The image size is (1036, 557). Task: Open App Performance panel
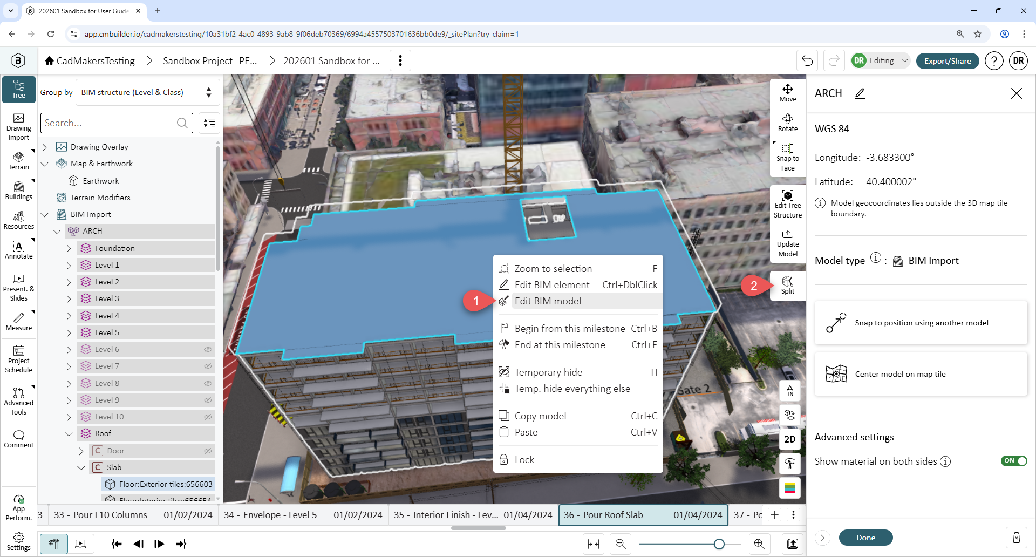pyautogui.click(x=19, y=508)
